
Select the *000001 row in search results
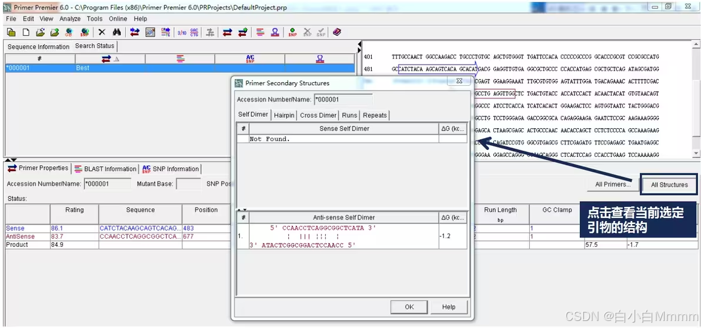(180, 68)
